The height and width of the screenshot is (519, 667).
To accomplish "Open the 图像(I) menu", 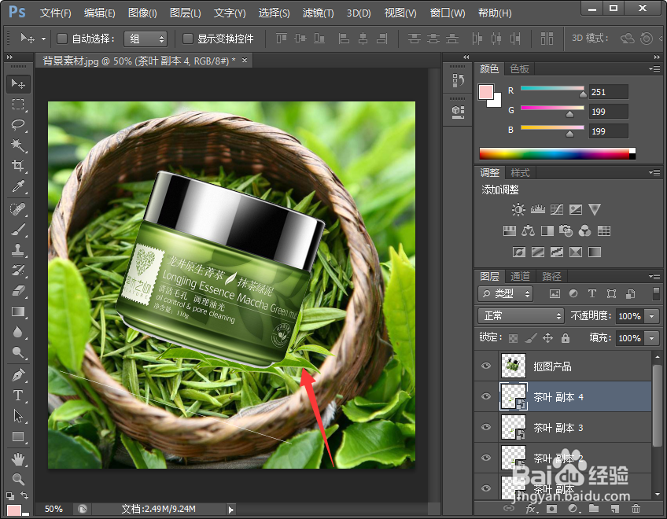I will pyautogui.click(x=142, y=13).
